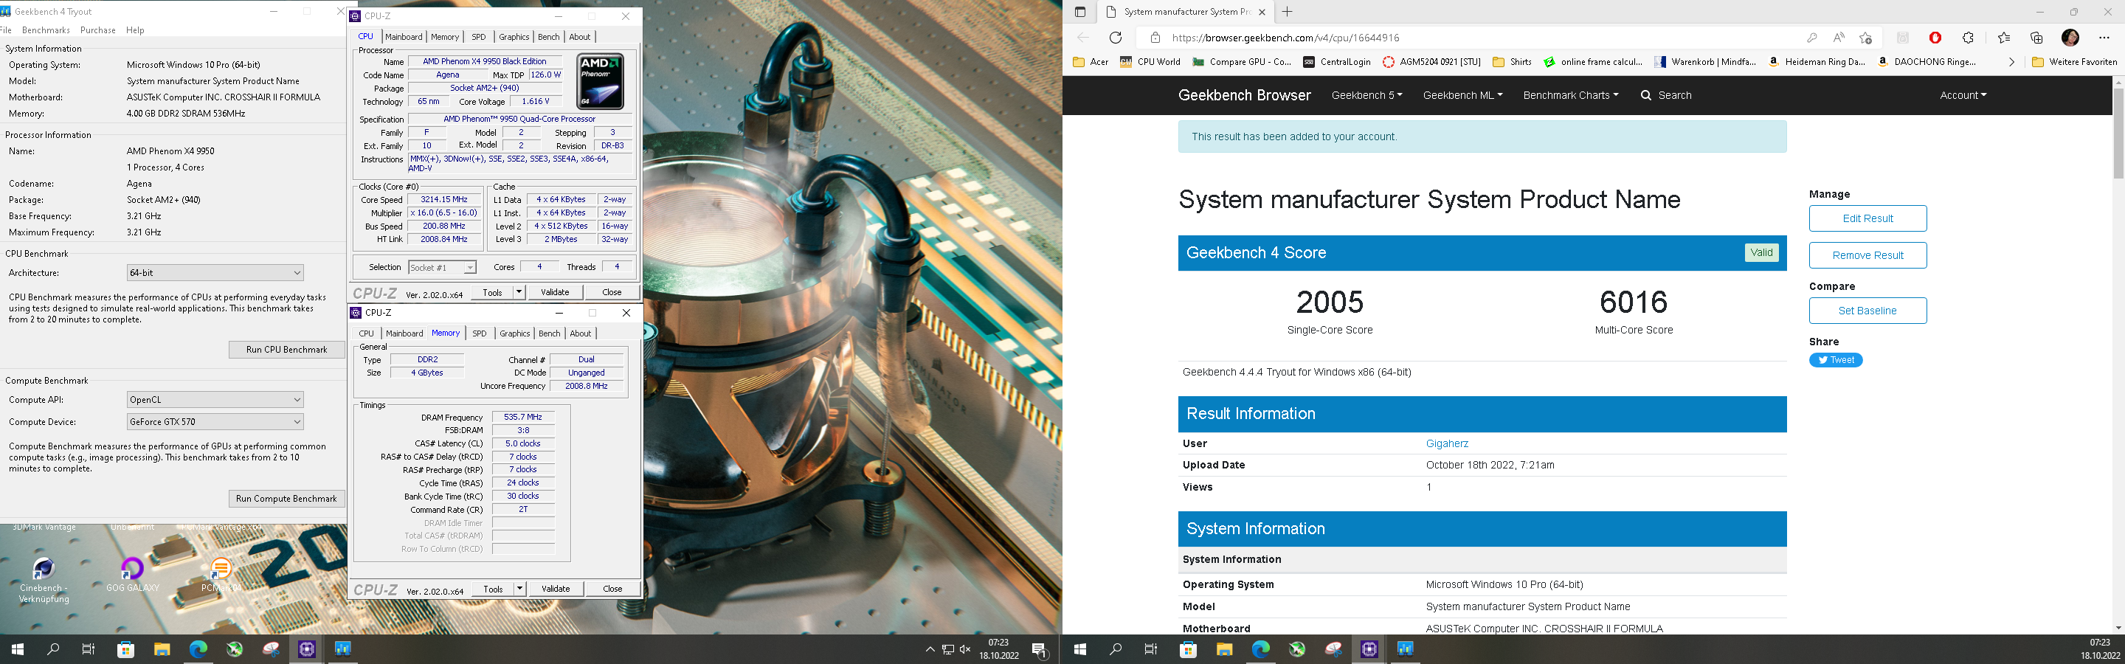Open Compute API OpenCL dropdown
Image resolution: width=2125 pixels, height=664 pixels.
215,399
